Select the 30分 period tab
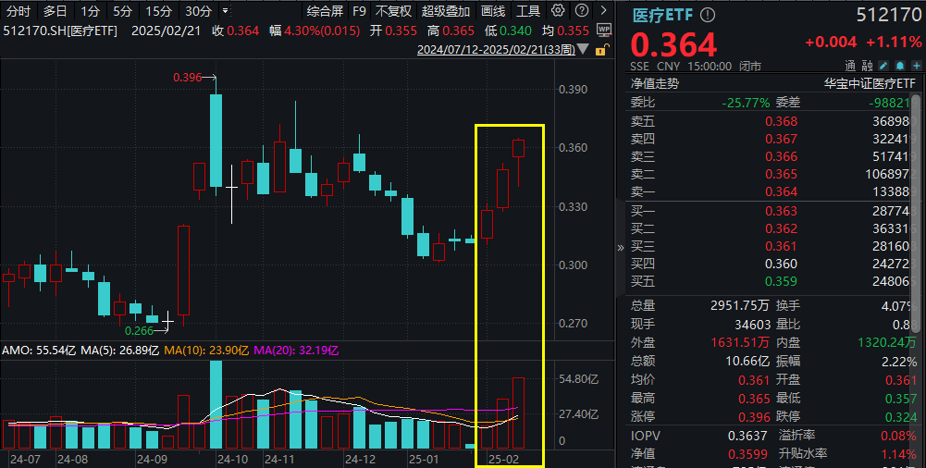This screenshot has width=926, height=468. pos(198,11)
